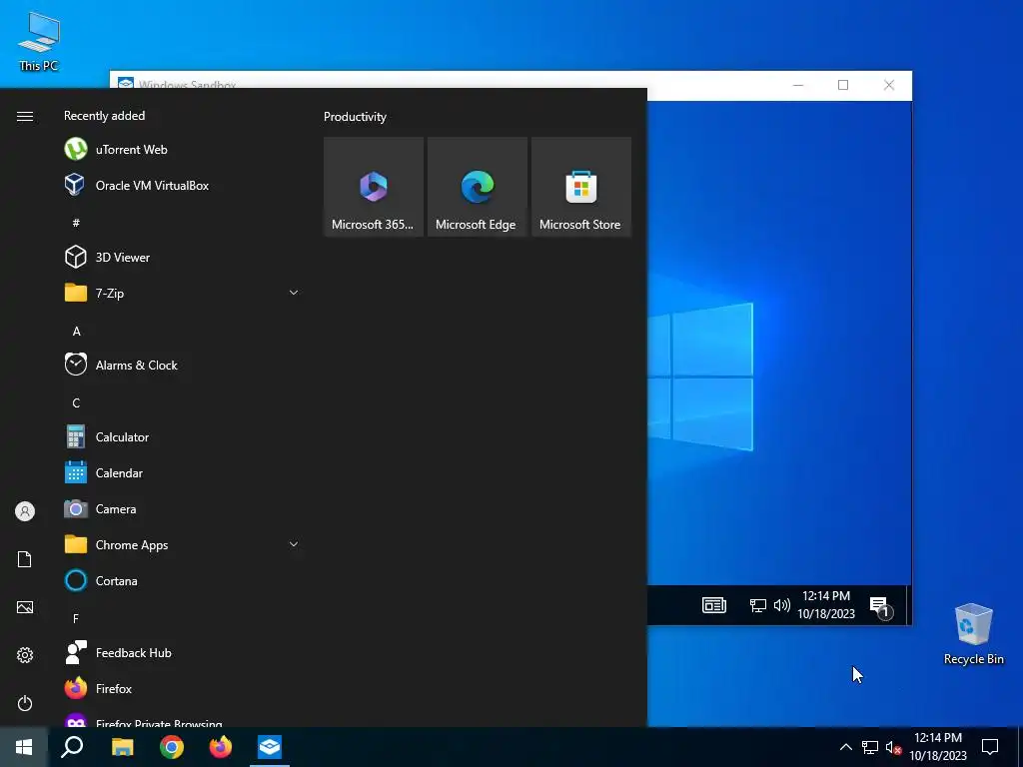Click the # section header
Viewport: 1023px width, 767px height.
pyautogui.click(x=76, y=223)
